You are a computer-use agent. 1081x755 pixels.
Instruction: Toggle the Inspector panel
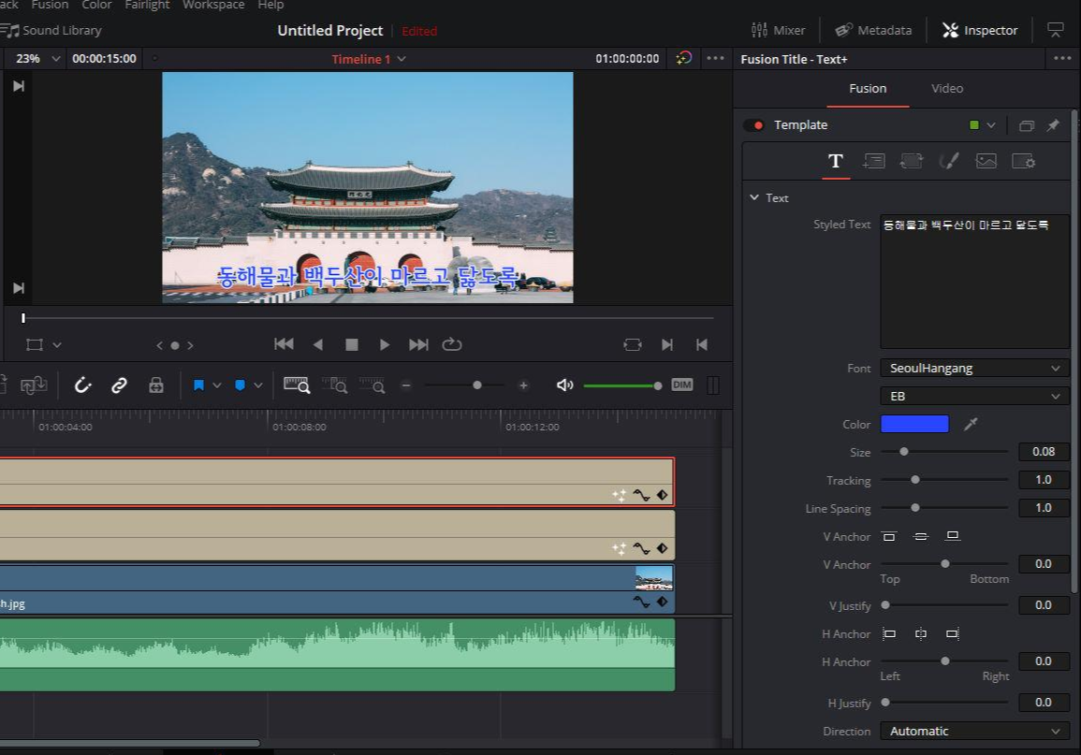click(x=980, y=30)
